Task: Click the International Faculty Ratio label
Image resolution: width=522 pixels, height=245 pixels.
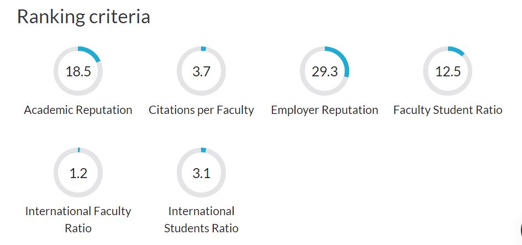Action: 78,220
